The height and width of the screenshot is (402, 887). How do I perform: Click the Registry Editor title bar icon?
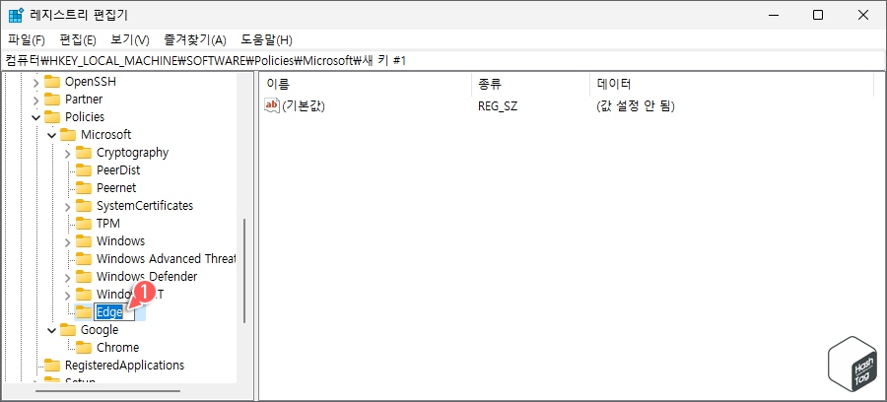point(16,15)
